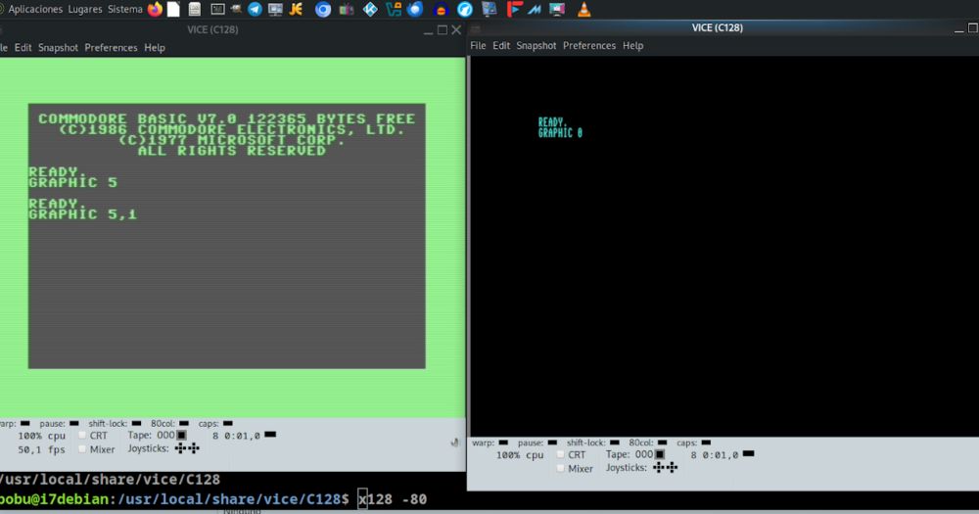Click the blank white document icon in panel
The width and height of the screenshot is (979, 514).
coord(174,10)
